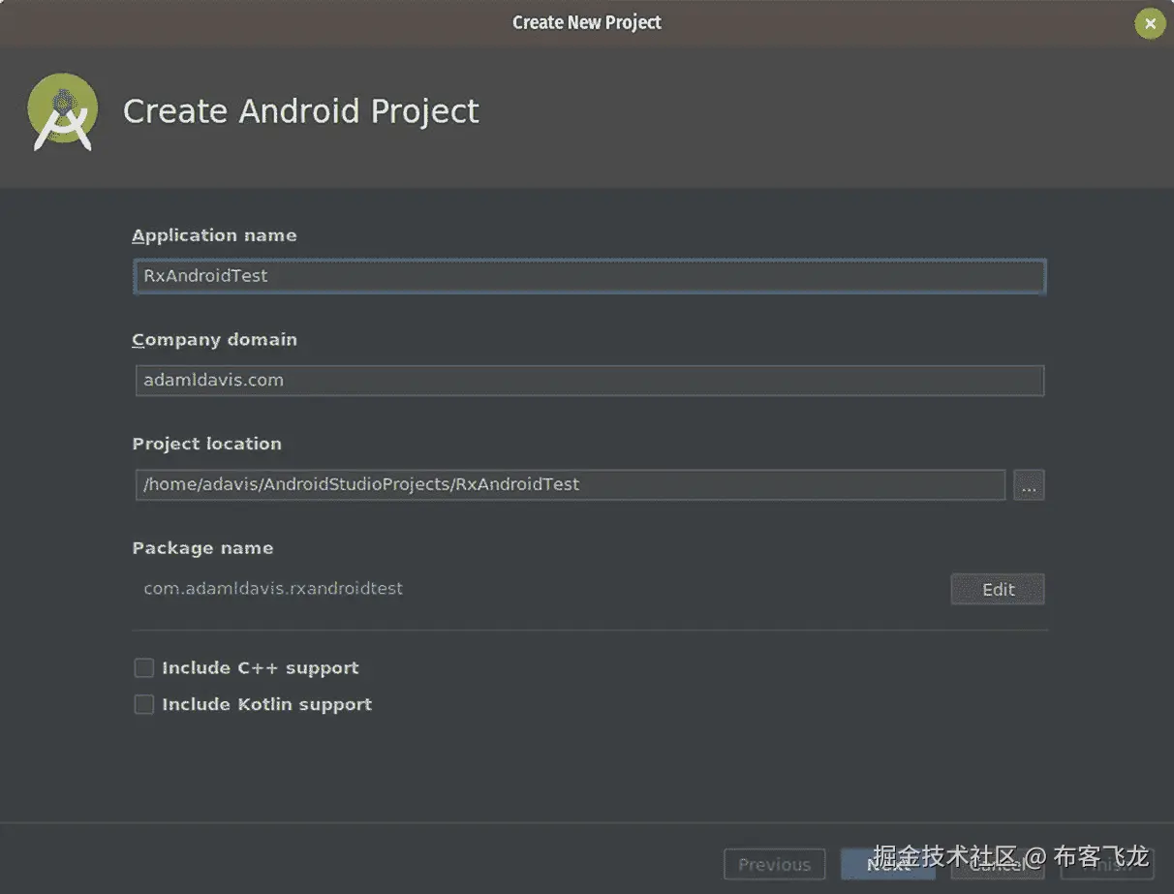Proceed with the Next button

point(887,865)
